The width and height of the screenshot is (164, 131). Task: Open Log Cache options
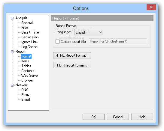(29, 47)
